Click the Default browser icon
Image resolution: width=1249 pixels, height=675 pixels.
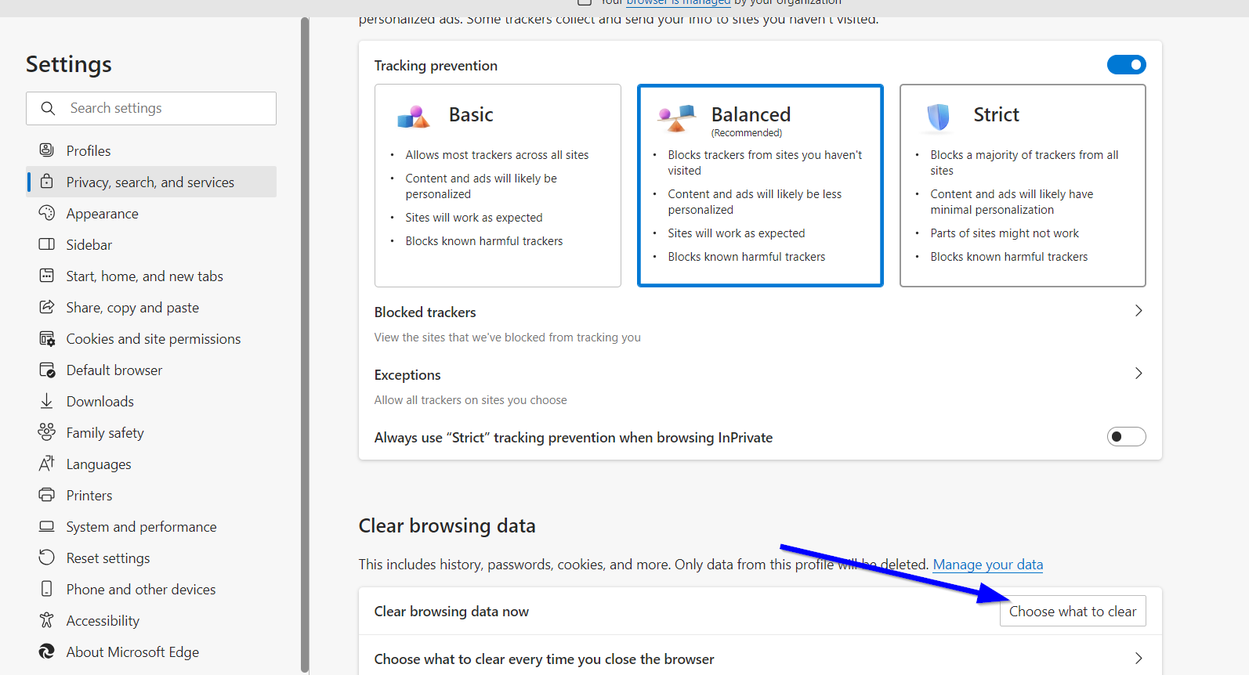point(47,370)
